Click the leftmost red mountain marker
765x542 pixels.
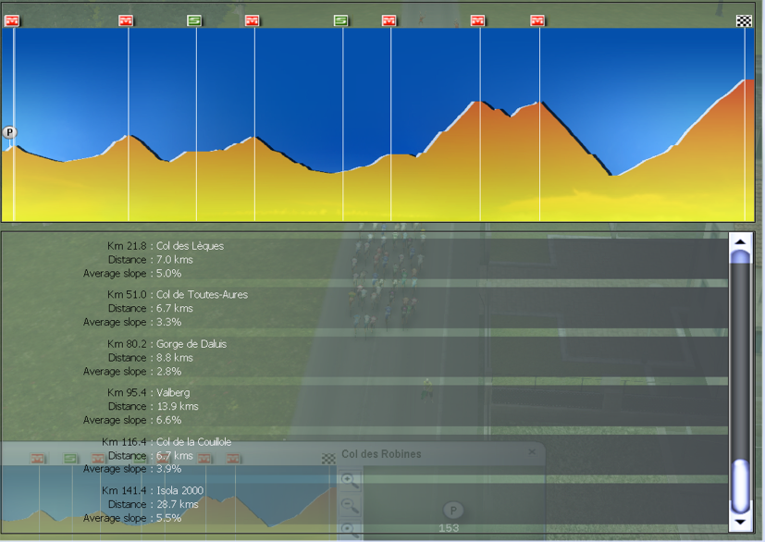pyautogui.click(x=12, y=20)
